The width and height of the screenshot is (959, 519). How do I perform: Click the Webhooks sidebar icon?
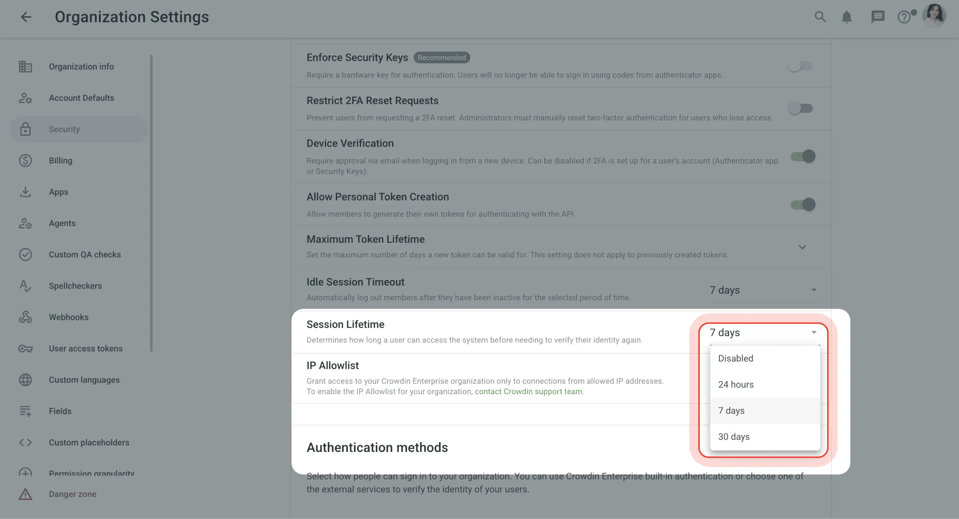(25, 317)
